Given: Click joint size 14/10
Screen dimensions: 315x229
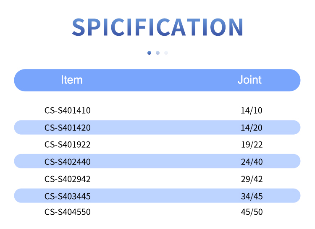Looking at the screenshot, I should (252, 111).
